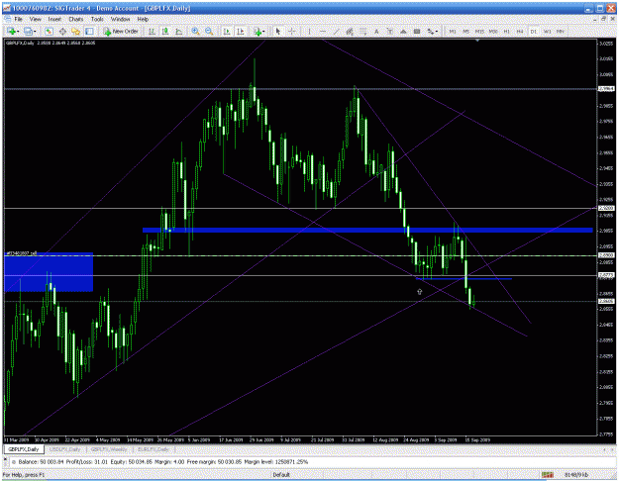Click the 11 Mar 2009 date label

click(17, 439)
